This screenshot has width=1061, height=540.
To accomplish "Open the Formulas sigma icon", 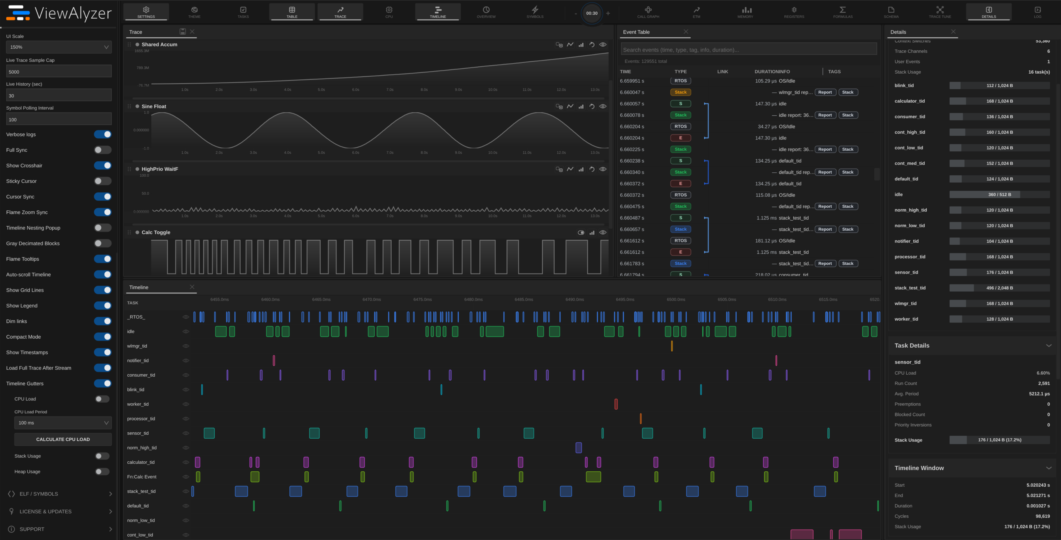I will click(x=843, y=12).
